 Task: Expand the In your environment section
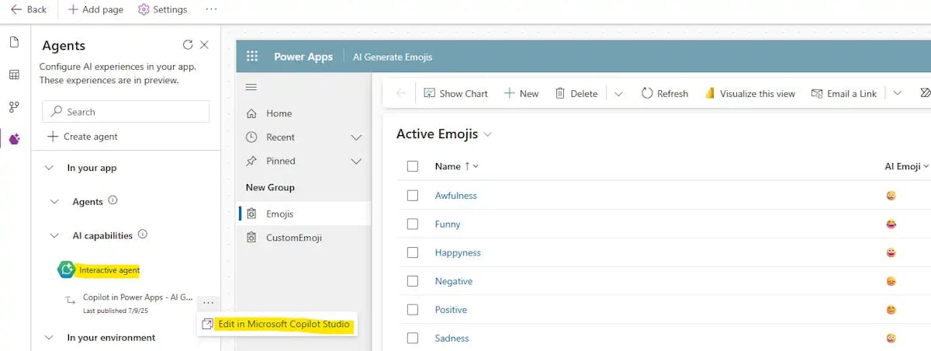pos(50,338)
